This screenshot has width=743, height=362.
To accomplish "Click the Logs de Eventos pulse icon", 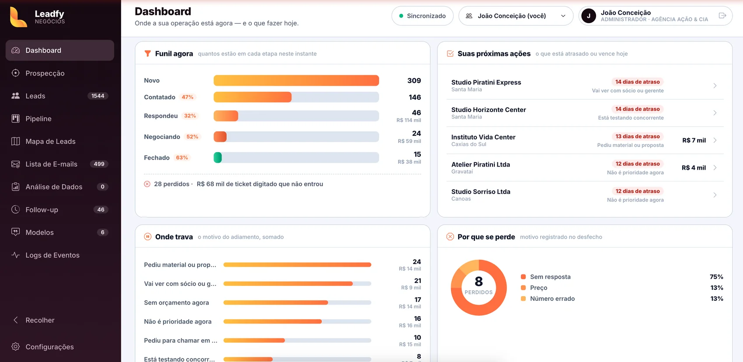I will tap(16, 255).
